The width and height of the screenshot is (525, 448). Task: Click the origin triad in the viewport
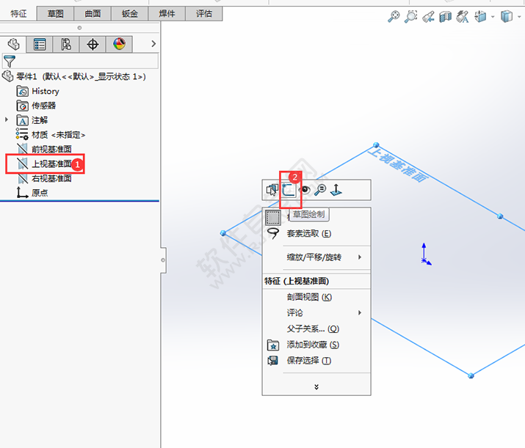(x=425, y=254)
